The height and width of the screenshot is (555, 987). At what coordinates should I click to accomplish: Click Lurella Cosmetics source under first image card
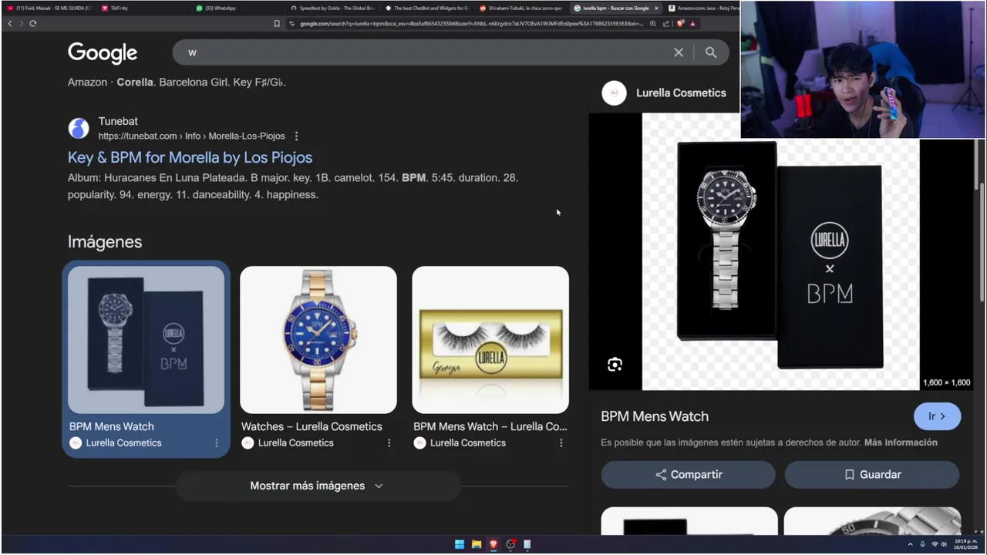(x=123, y=443)
